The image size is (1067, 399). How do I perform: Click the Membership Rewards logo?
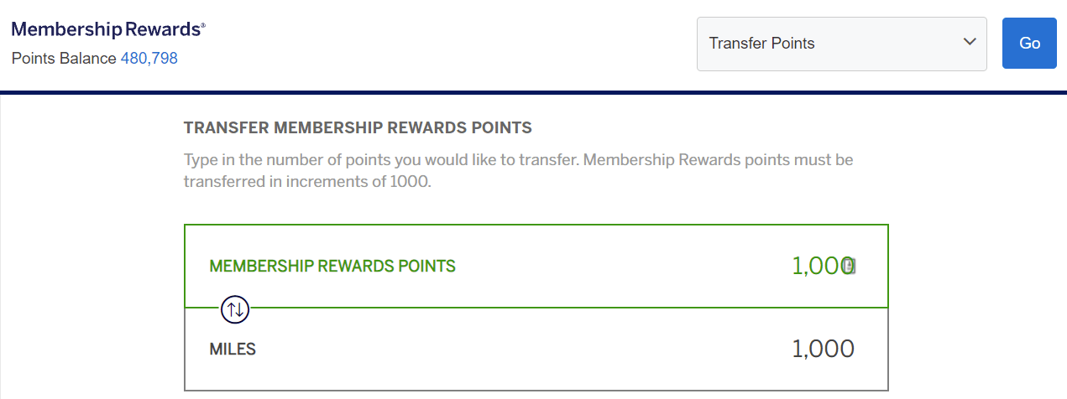coord(107,29)
